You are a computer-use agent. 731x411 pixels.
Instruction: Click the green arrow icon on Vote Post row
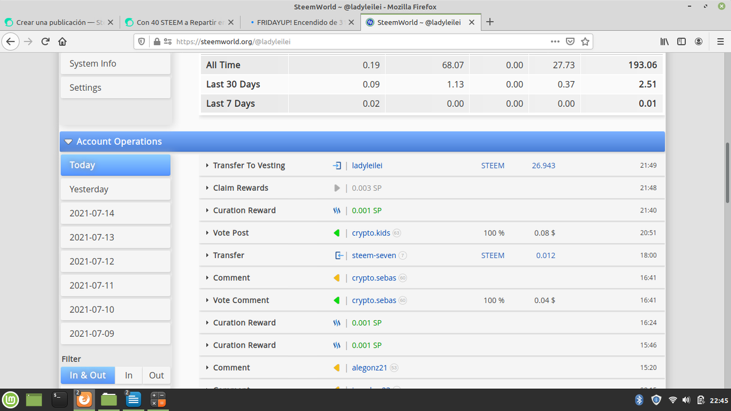click(x=336, y=233)
